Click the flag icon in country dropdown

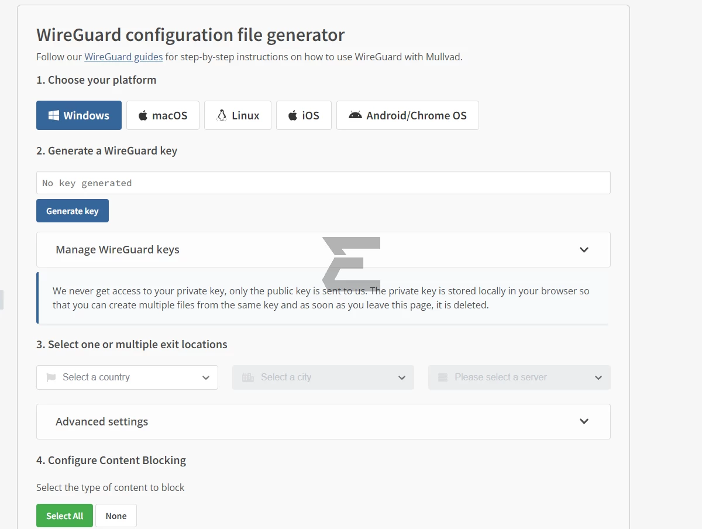coord(51,377)
